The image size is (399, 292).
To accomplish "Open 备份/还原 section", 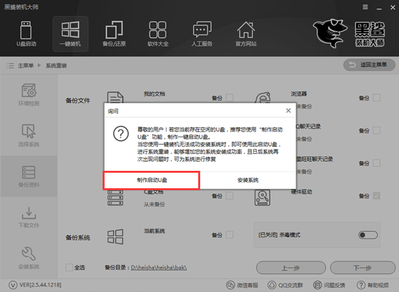I will point(114,34).
